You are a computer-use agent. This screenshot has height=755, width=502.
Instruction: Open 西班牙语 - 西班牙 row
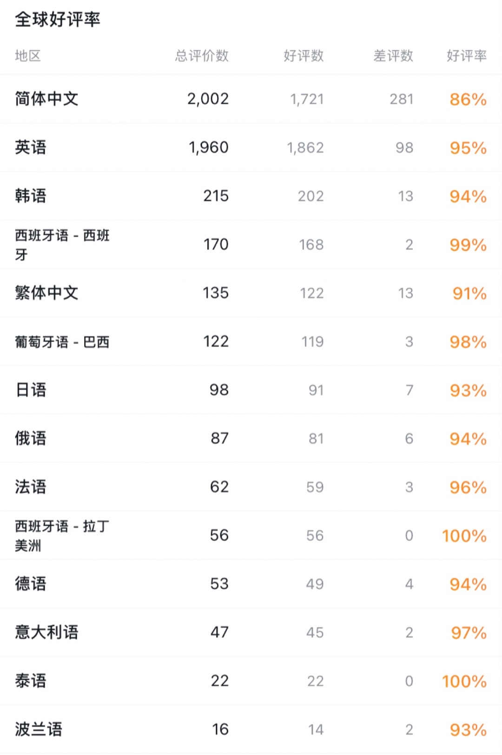(x=62, y=245)
